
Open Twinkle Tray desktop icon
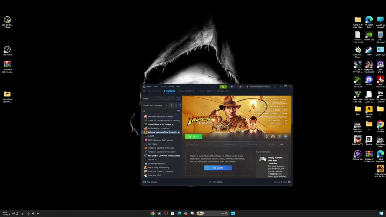click(358, 155)
